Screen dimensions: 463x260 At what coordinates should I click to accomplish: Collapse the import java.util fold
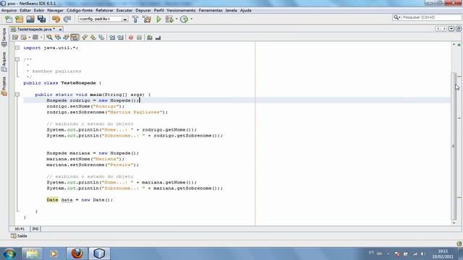click(x=17, y=48)
